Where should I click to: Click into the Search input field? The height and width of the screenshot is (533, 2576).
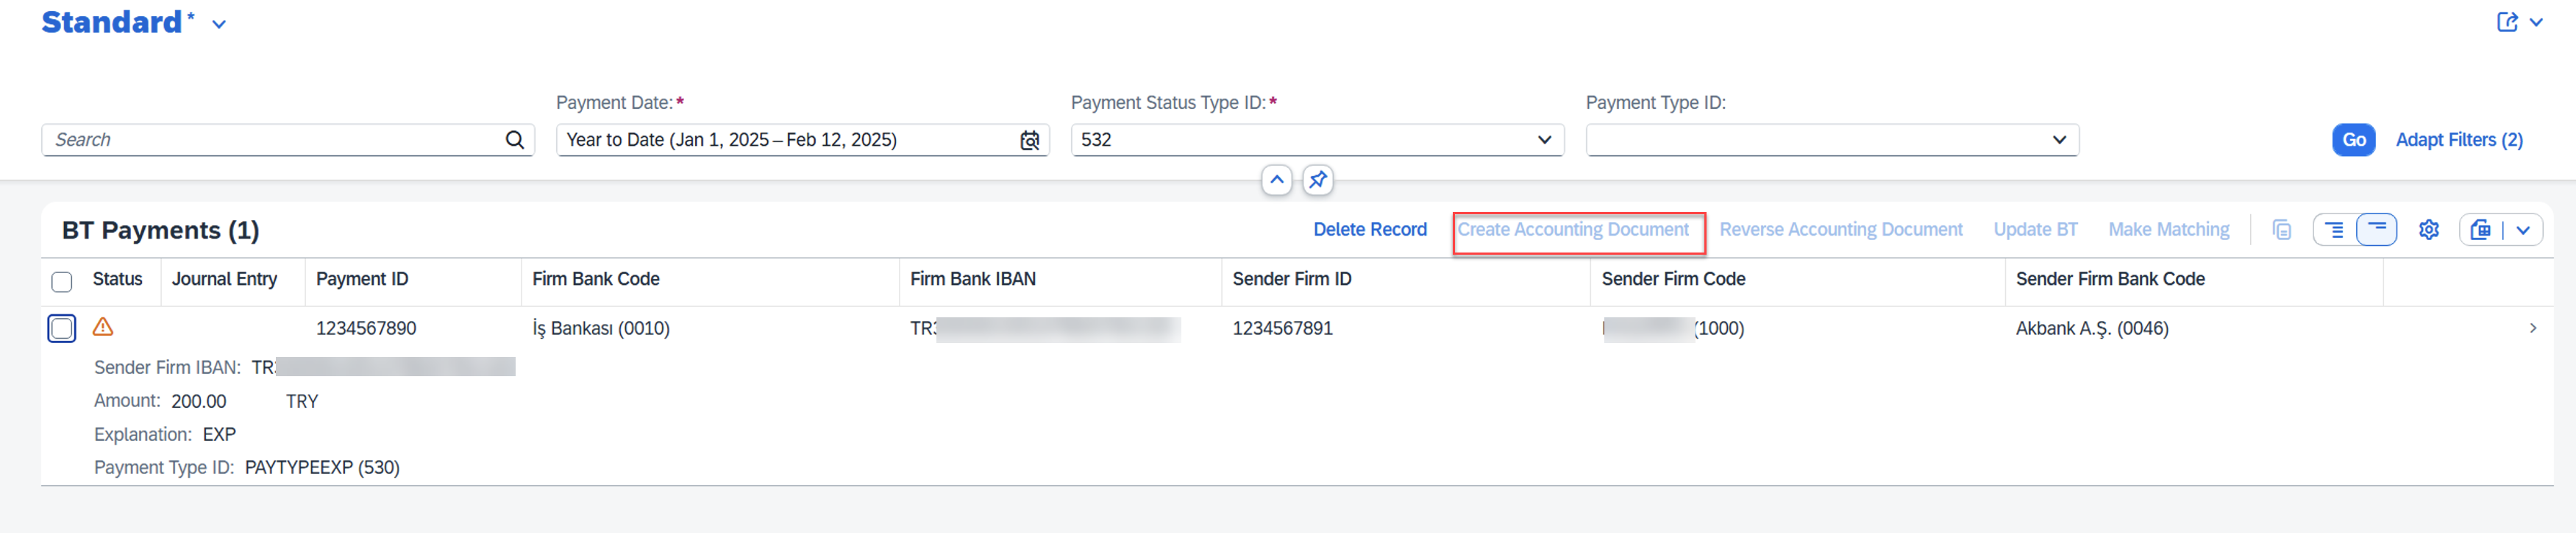pyautogui.click(x=270, y=140)
